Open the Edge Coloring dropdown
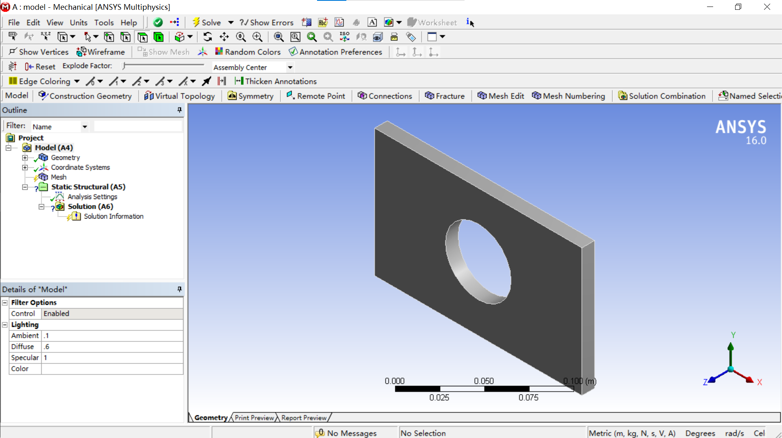 (x=77, y=81)
